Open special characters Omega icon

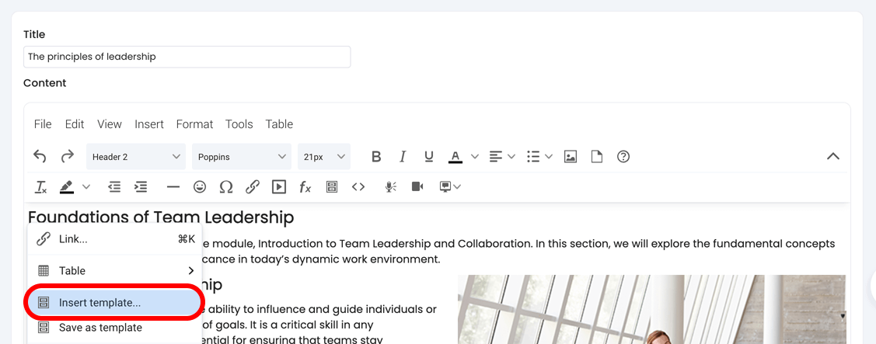[x=226, y=187]
